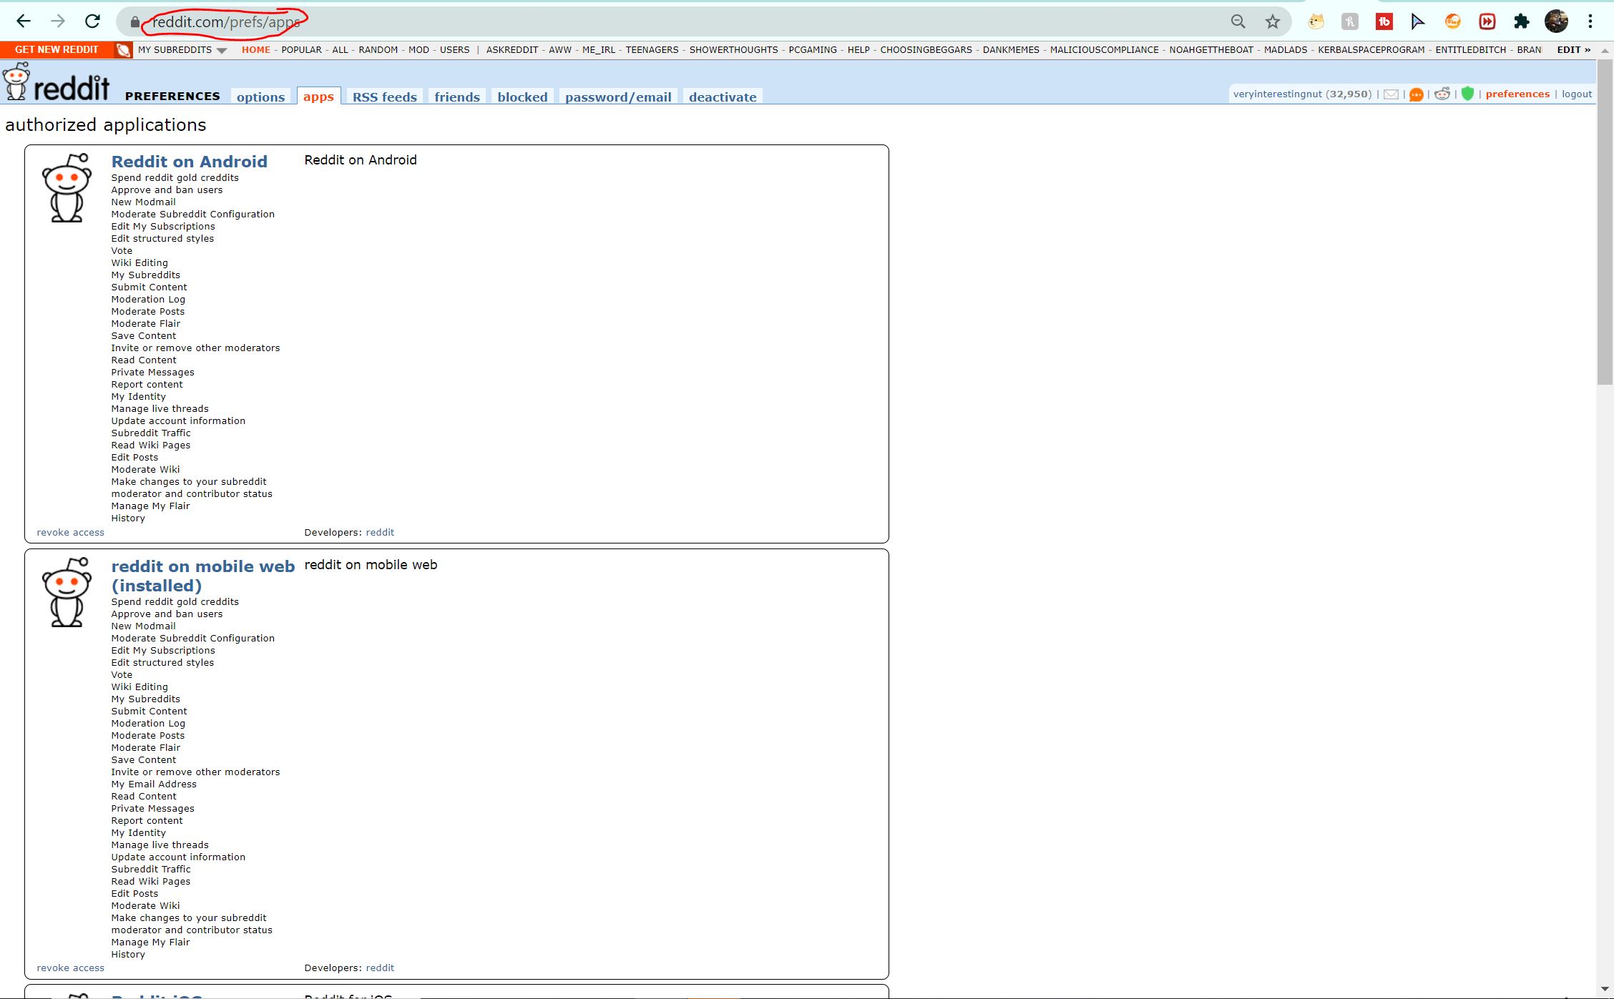
Task: Select the apps tab
Action: click(318, 96)
